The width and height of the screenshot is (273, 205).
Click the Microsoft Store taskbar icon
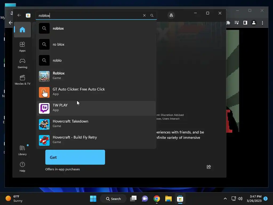point(180,199)
